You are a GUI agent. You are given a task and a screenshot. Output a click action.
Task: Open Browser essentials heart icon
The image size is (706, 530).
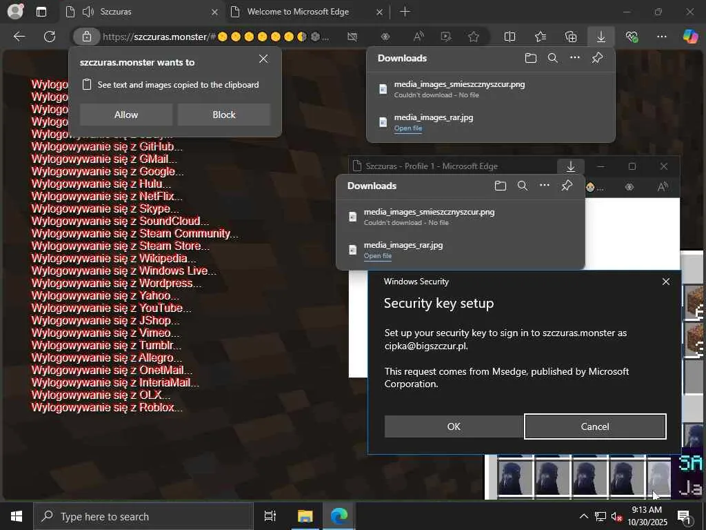point(632,37)
